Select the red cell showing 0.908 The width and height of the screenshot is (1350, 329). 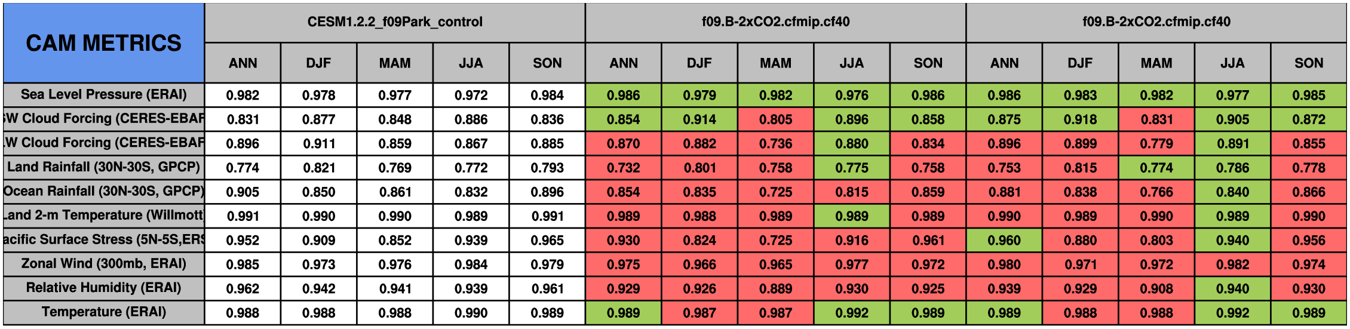point(1156,289)
